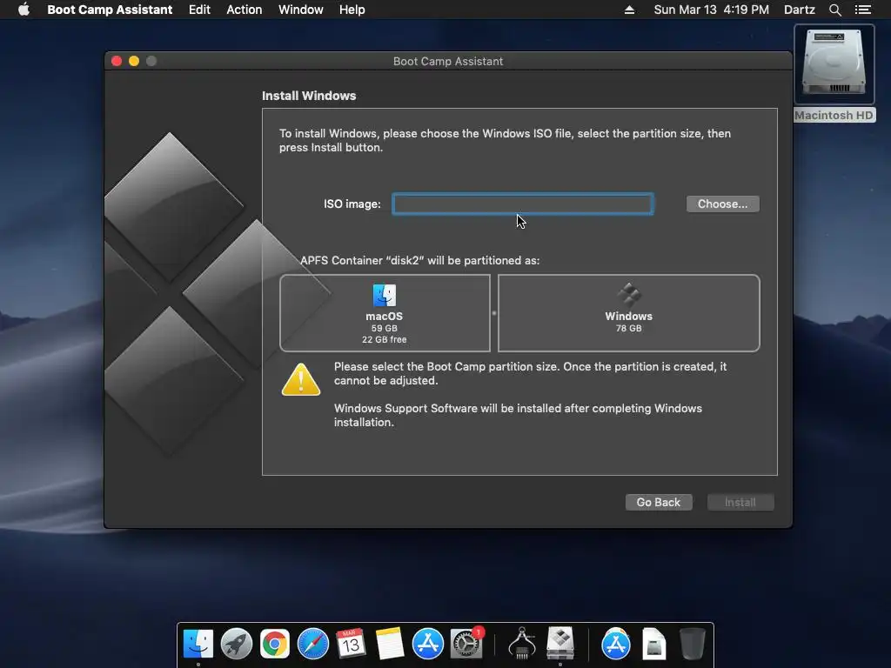Open the Boot Camp Assistant menu
The height and width of the screenshot is (668, 891).
click(x=110, y=10)
